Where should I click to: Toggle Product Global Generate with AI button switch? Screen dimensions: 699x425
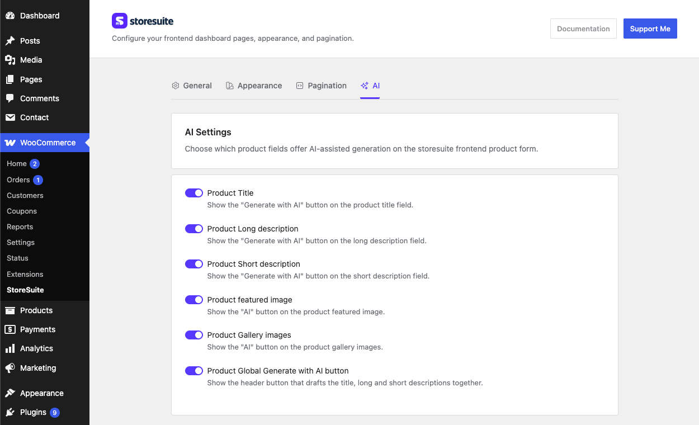[x=194, y=371]
